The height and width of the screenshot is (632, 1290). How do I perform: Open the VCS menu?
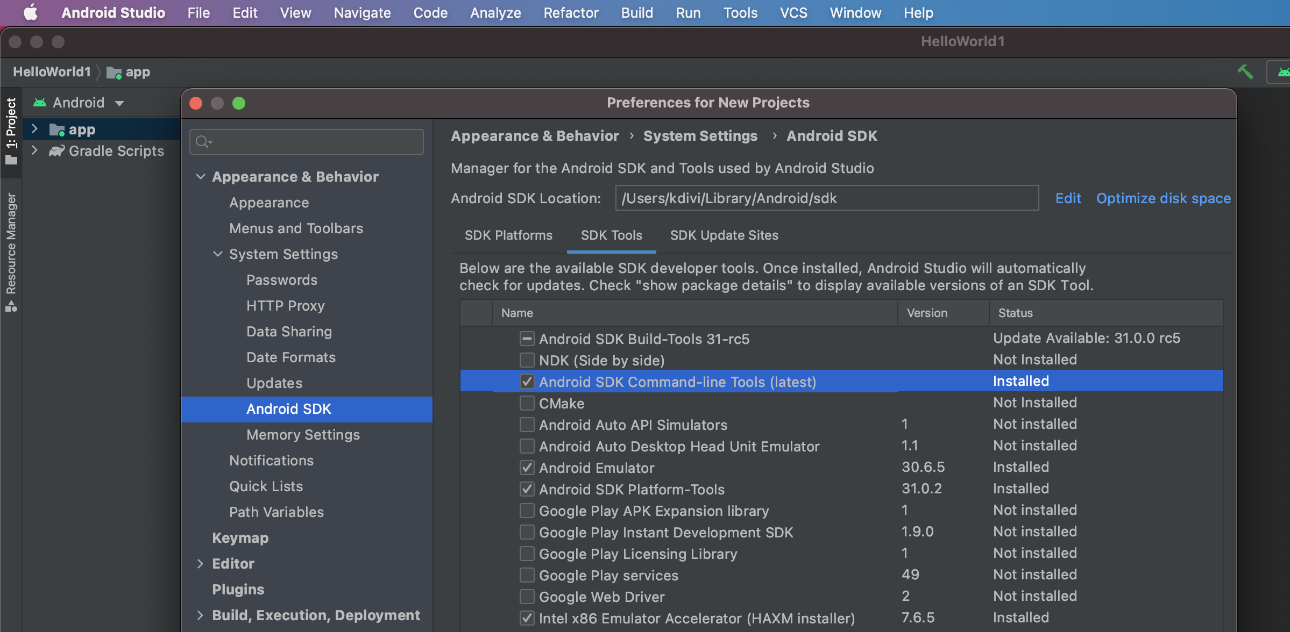click(793, 12)
